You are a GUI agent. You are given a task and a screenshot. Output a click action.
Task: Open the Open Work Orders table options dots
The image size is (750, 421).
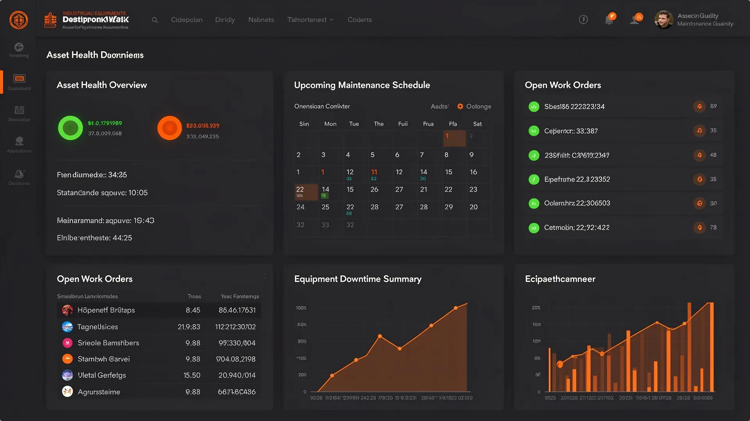[265, 276]
